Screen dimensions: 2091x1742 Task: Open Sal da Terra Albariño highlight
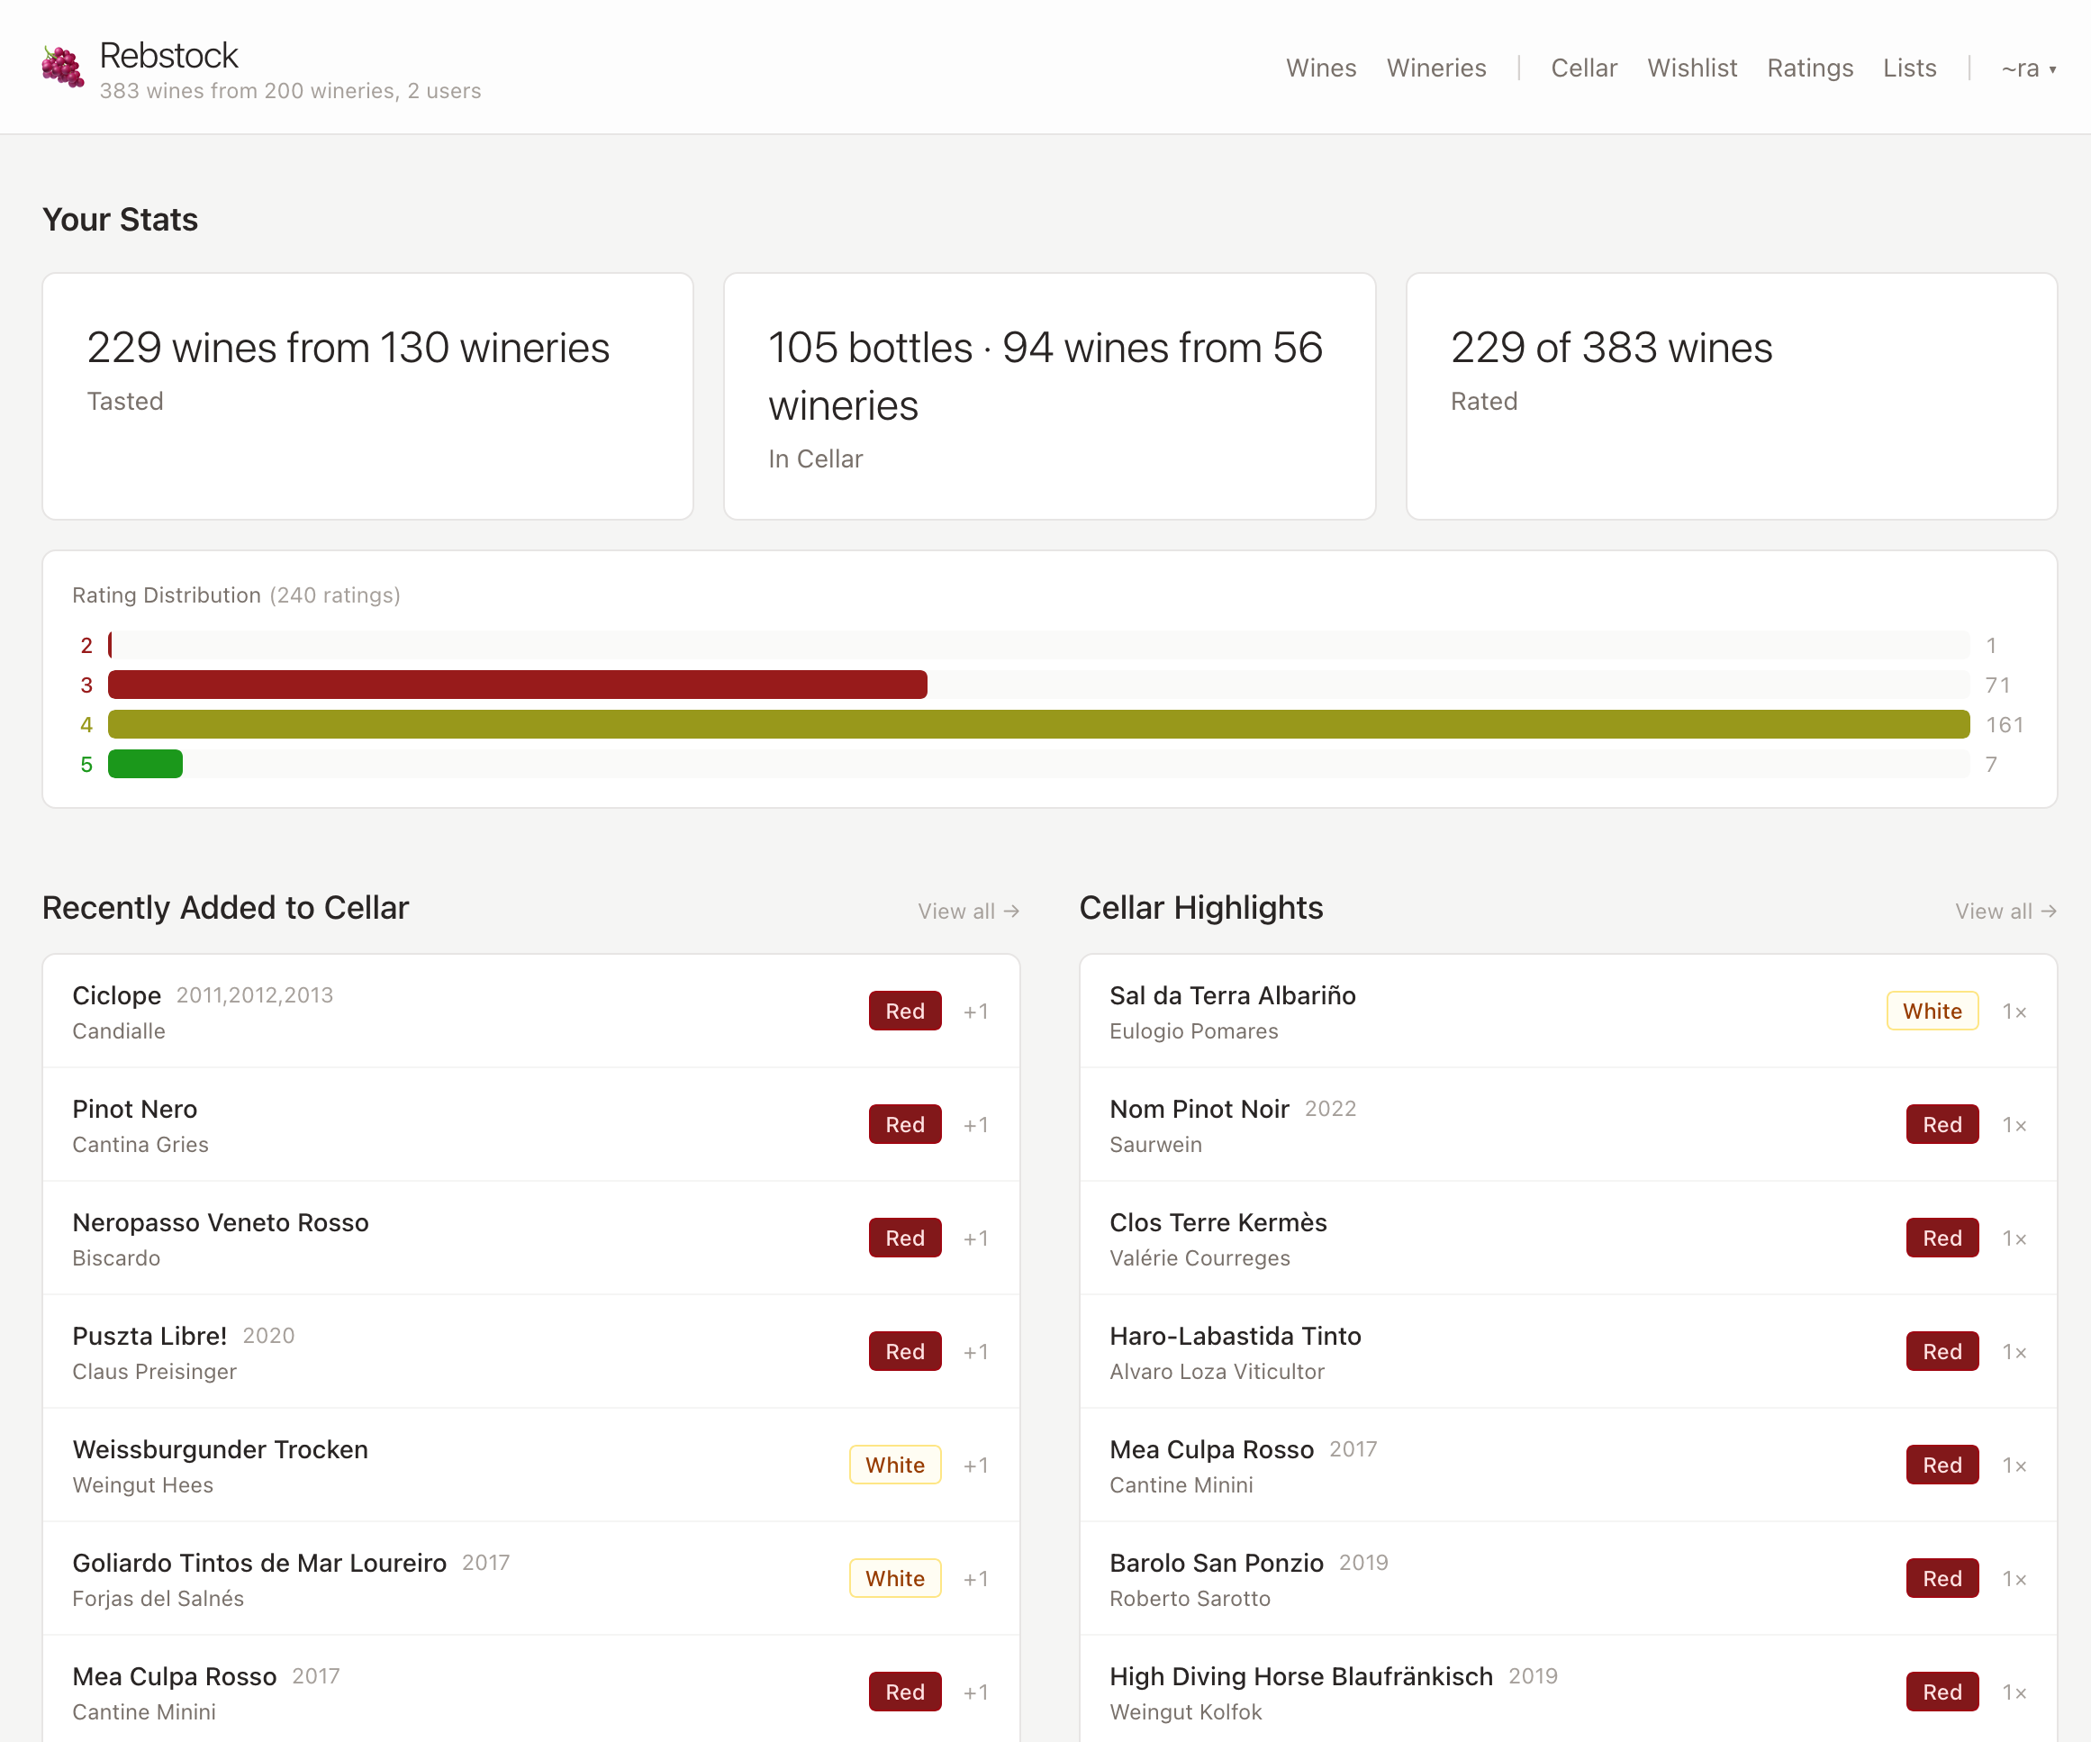click(1569, 1011)
